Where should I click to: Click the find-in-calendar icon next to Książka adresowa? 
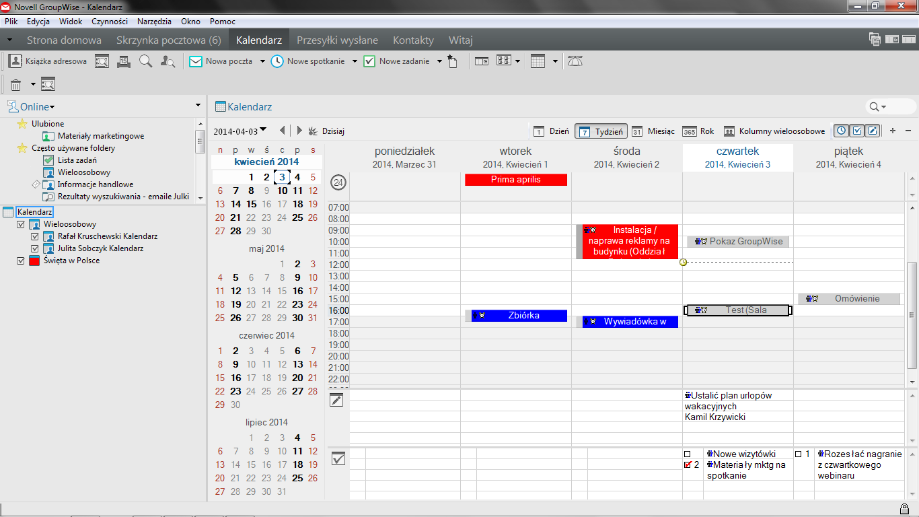click(x=102, y=61)
